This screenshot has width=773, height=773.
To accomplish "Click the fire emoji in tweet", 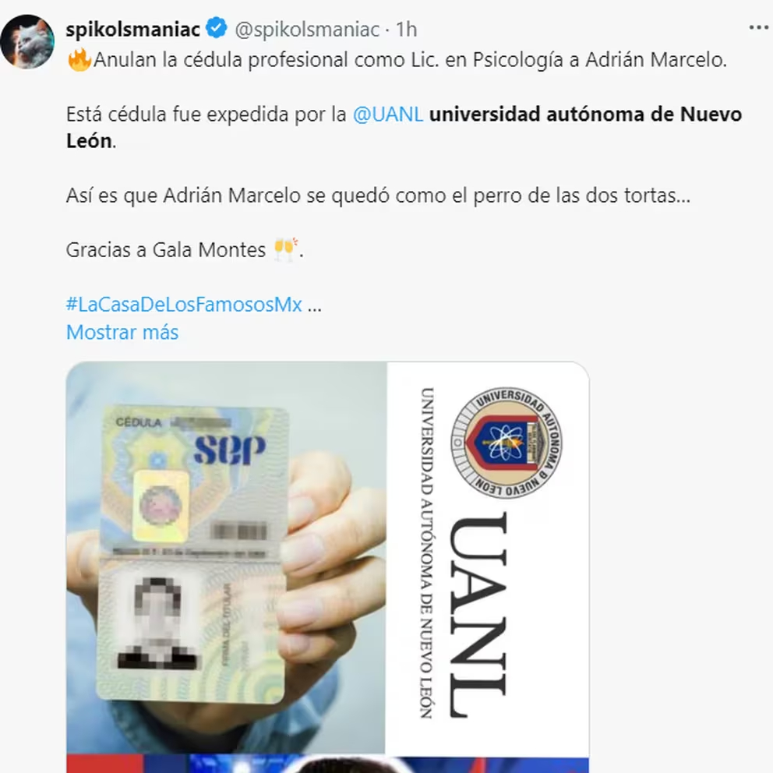I will click(x=79, y=60).
